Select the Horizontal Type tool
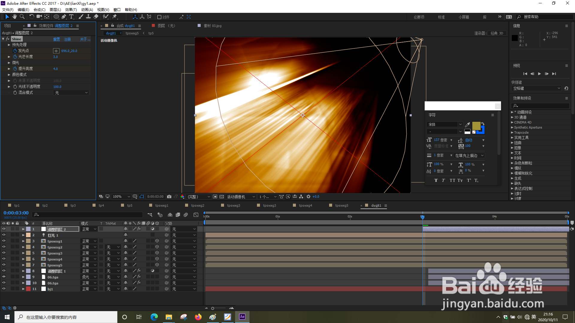 71,17
